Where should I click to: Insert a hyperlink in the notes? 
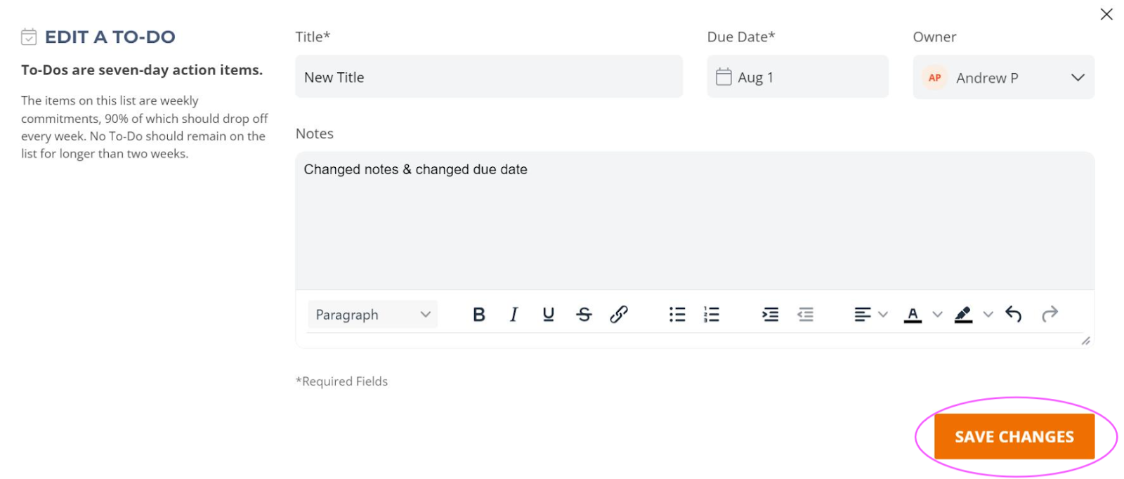618,315
